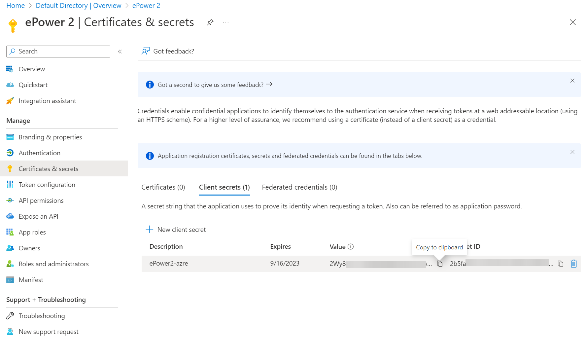Open App roles page
The width and height of the screenshot is (585, 363).
[32, 232]
